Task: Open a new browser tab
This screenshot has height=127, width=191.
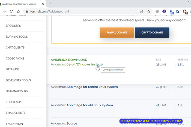Action: [x=51, y=4]
